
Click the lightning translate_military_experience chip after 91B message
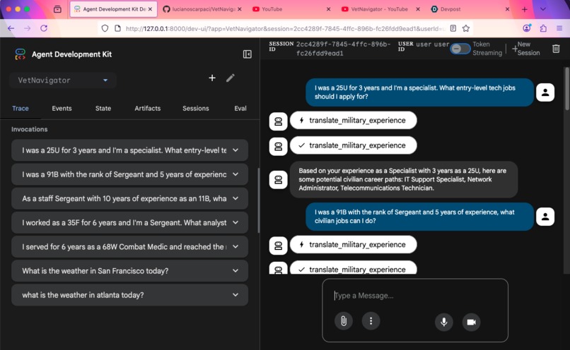point(353,245)
